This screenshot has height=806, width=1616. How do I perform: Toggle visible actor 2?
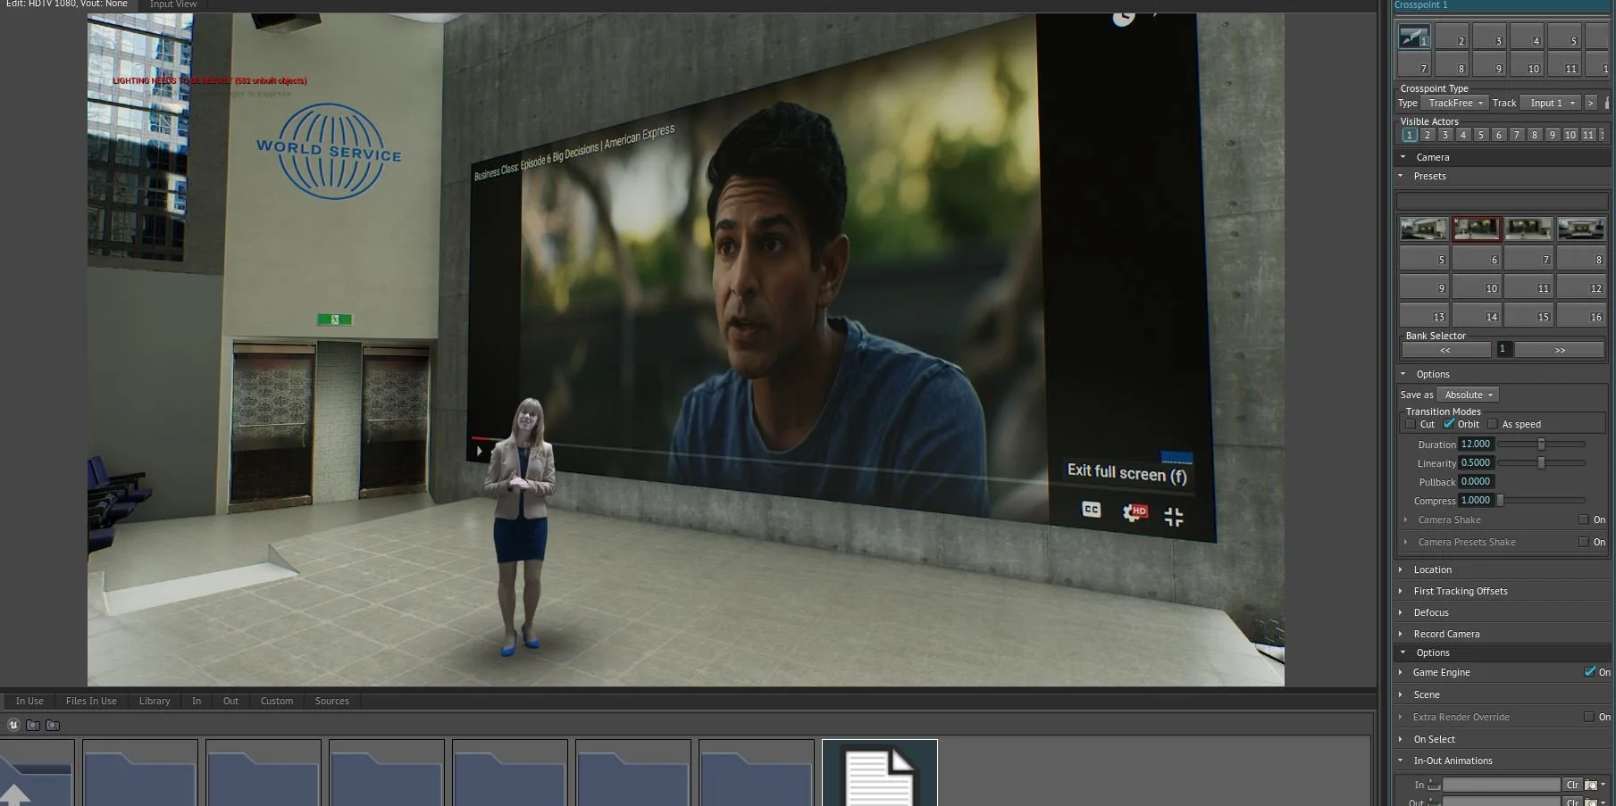pos(1428,135)
